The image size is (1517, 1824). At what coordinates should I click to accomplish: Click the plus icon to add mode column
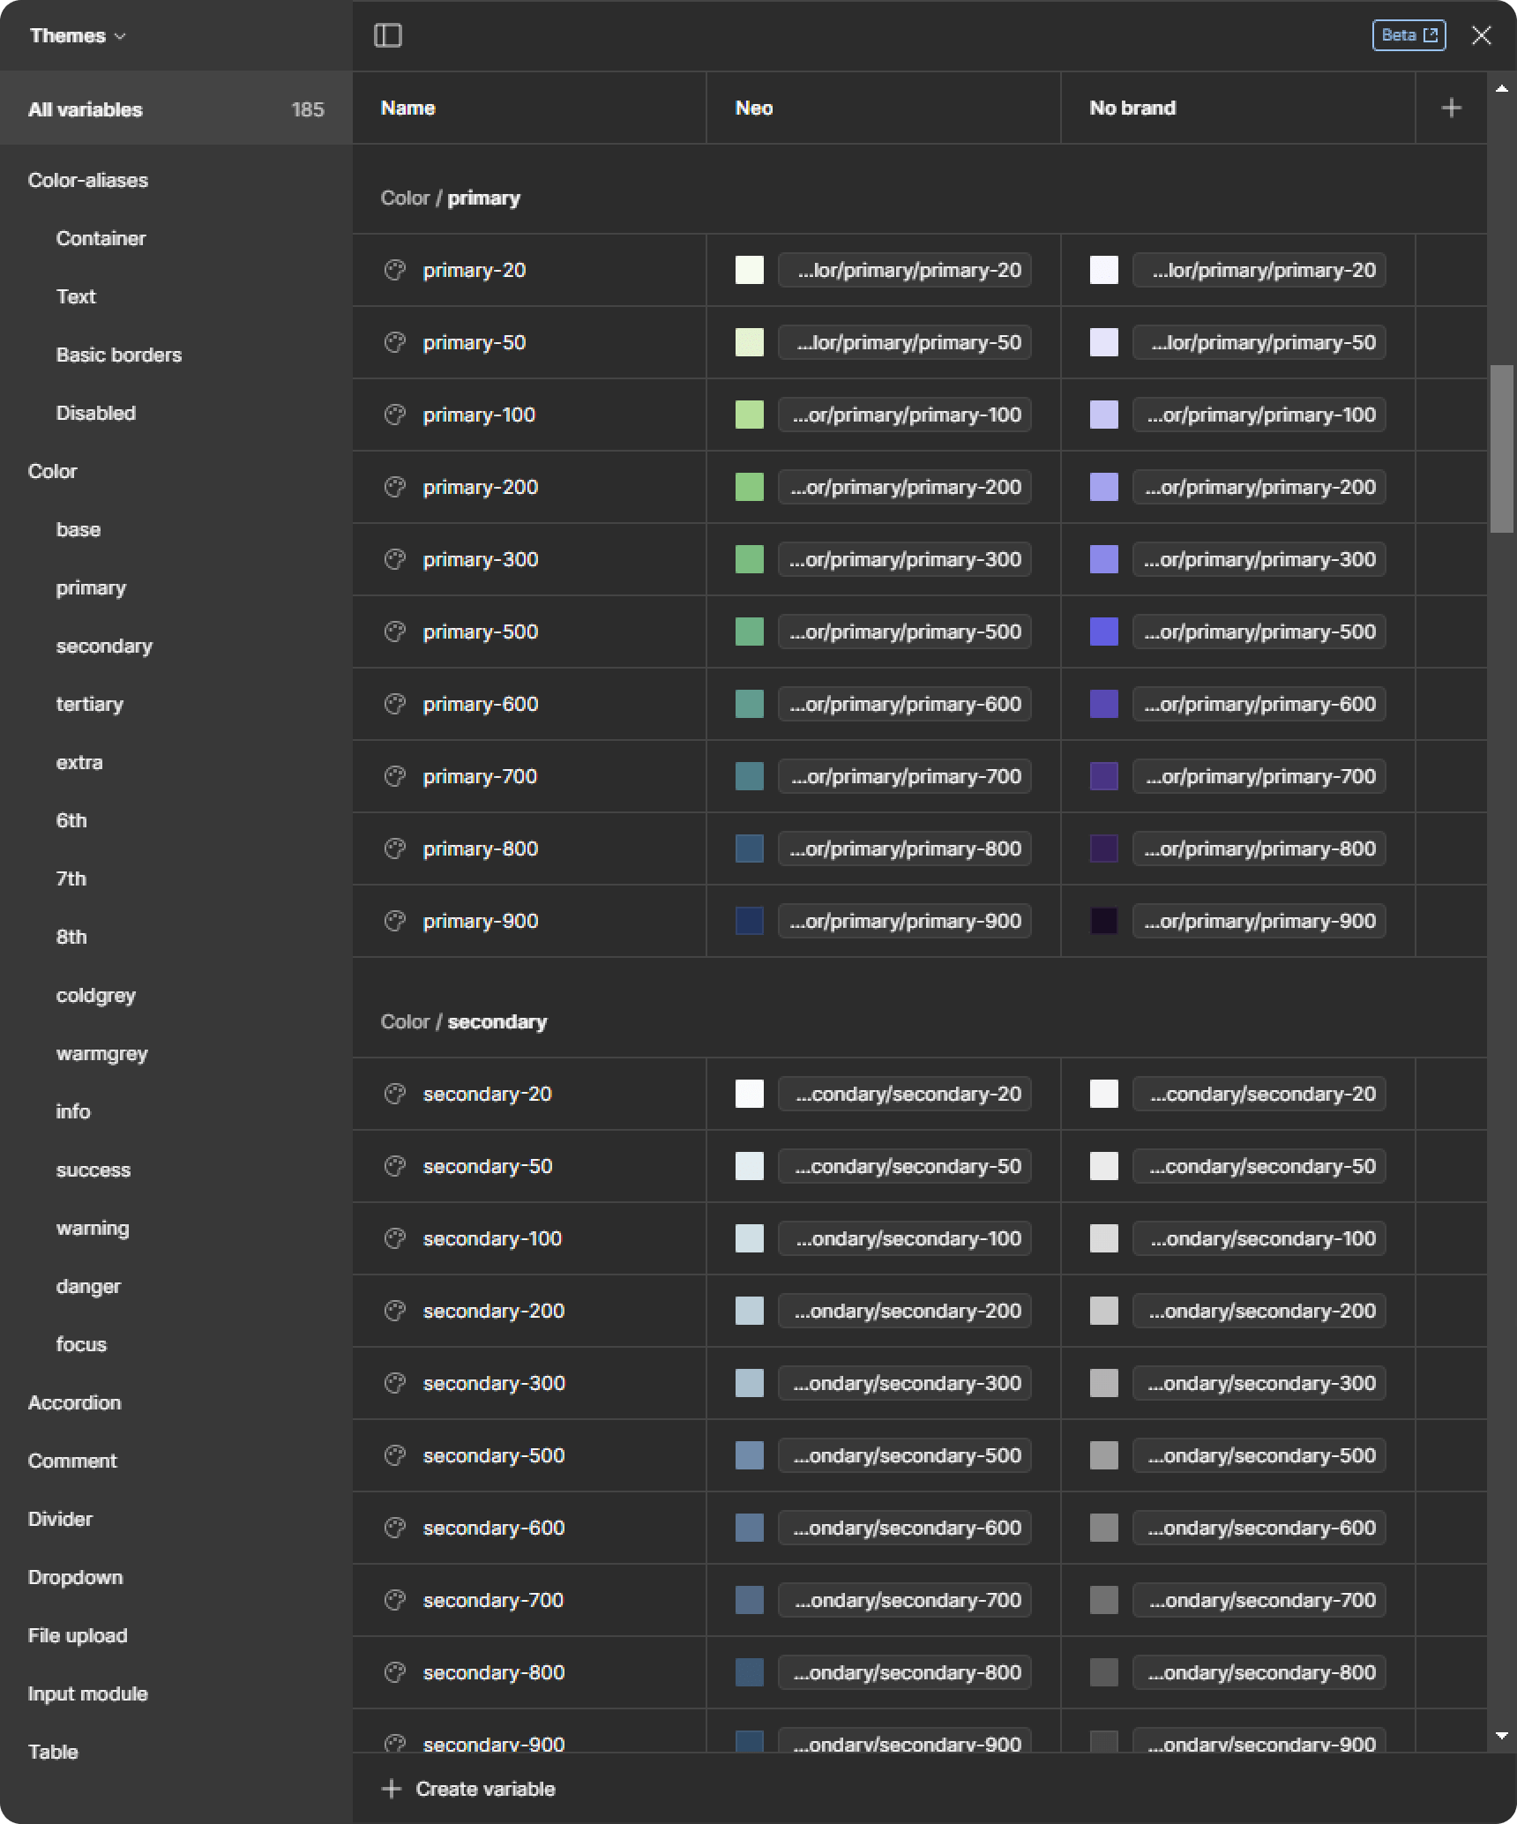pos(1451,108)
